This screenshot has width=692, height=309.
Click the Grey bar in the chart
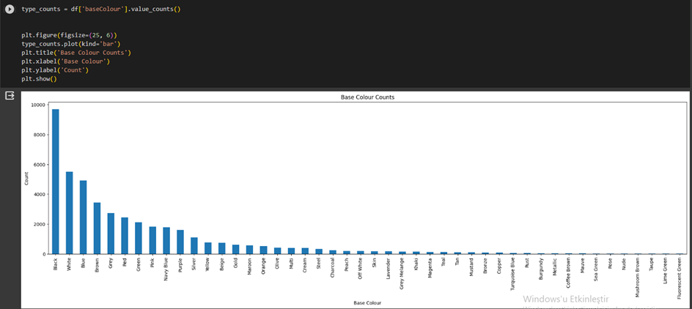(x=111, y=234)
